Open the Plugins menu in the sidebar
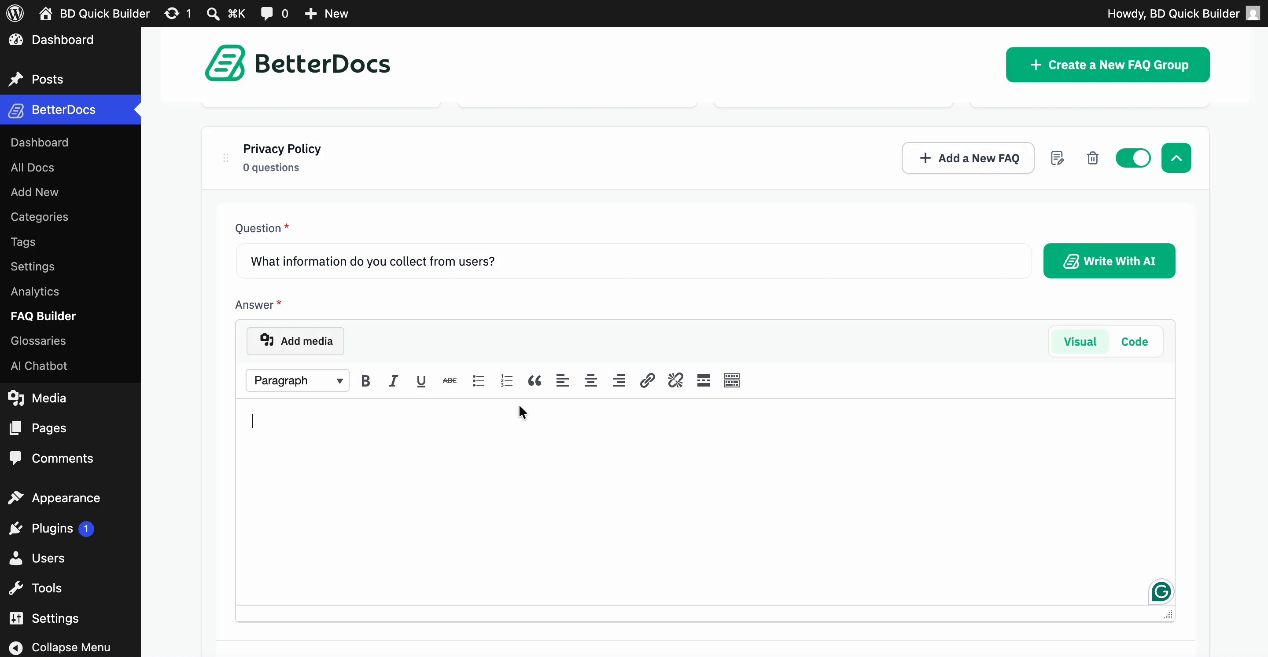 click(x=52, y=528)
